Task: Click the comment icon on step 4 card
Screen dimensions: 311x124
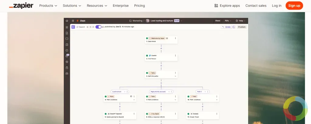Action: (x=131, y=96)
